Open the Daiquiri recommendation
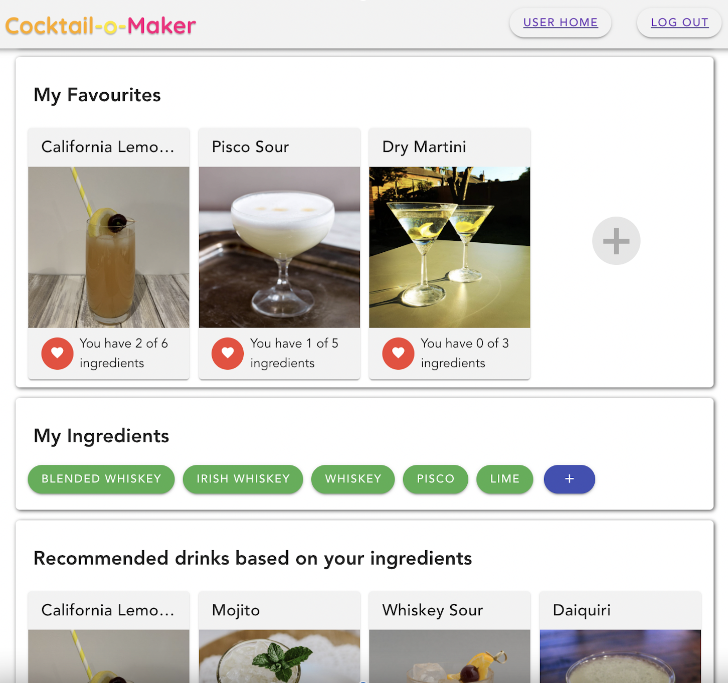Viewport: 728px width, 683px height. [x=582, y=610]
